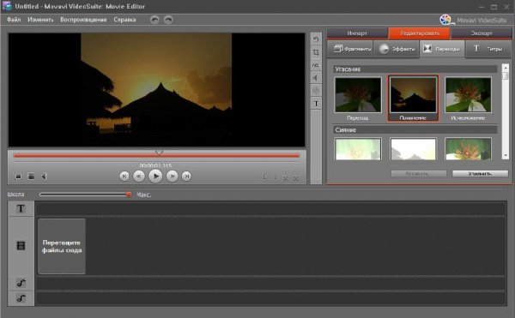Open the Воспроизведение menu
Viewport: 515px width, 318px height.
[83, 20]
